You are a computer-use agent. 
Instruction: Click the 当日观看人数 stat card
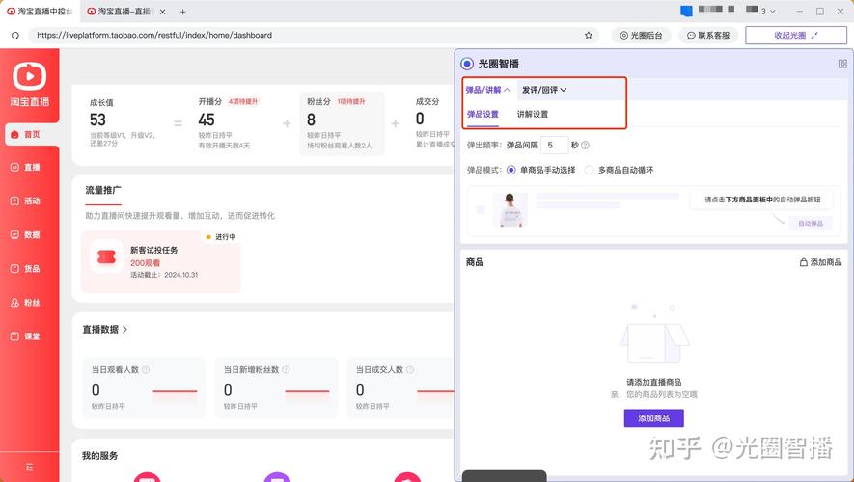click(x=144, y=388)
